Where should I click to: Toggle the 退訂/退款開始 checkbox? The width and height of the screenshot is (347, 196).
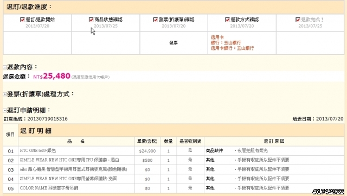22,20
